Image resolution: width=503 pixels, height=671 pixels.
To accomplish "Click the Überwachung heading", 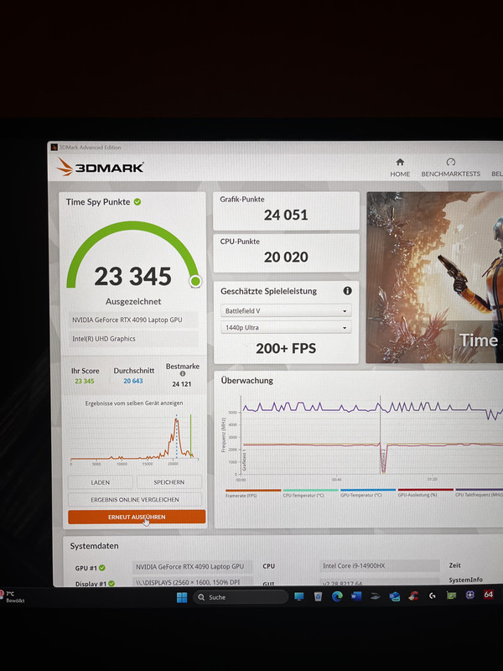I will [246, 381].
